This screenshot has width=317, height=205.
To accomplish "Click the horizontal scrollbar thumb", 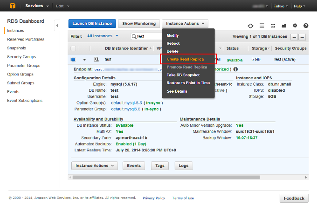I will click(166, 178).
